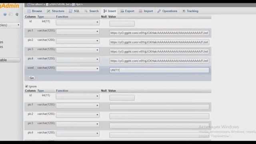The height and width of the screenshot is (144, 256).
Task: Click the Null header in second form
Action: pyautogui.click(x=104, y=91)
